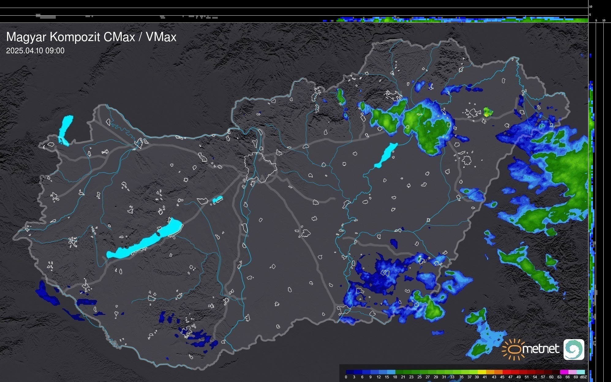Select the light blue 15 dBZ legend swatch
Screen dimensions: 611x382
pos(391,372)
